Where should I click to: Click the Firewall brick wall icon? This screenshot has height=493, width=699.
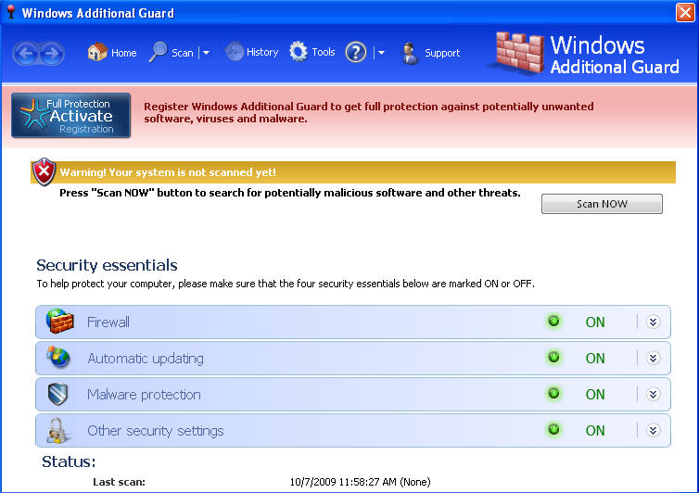pos(59,321)
